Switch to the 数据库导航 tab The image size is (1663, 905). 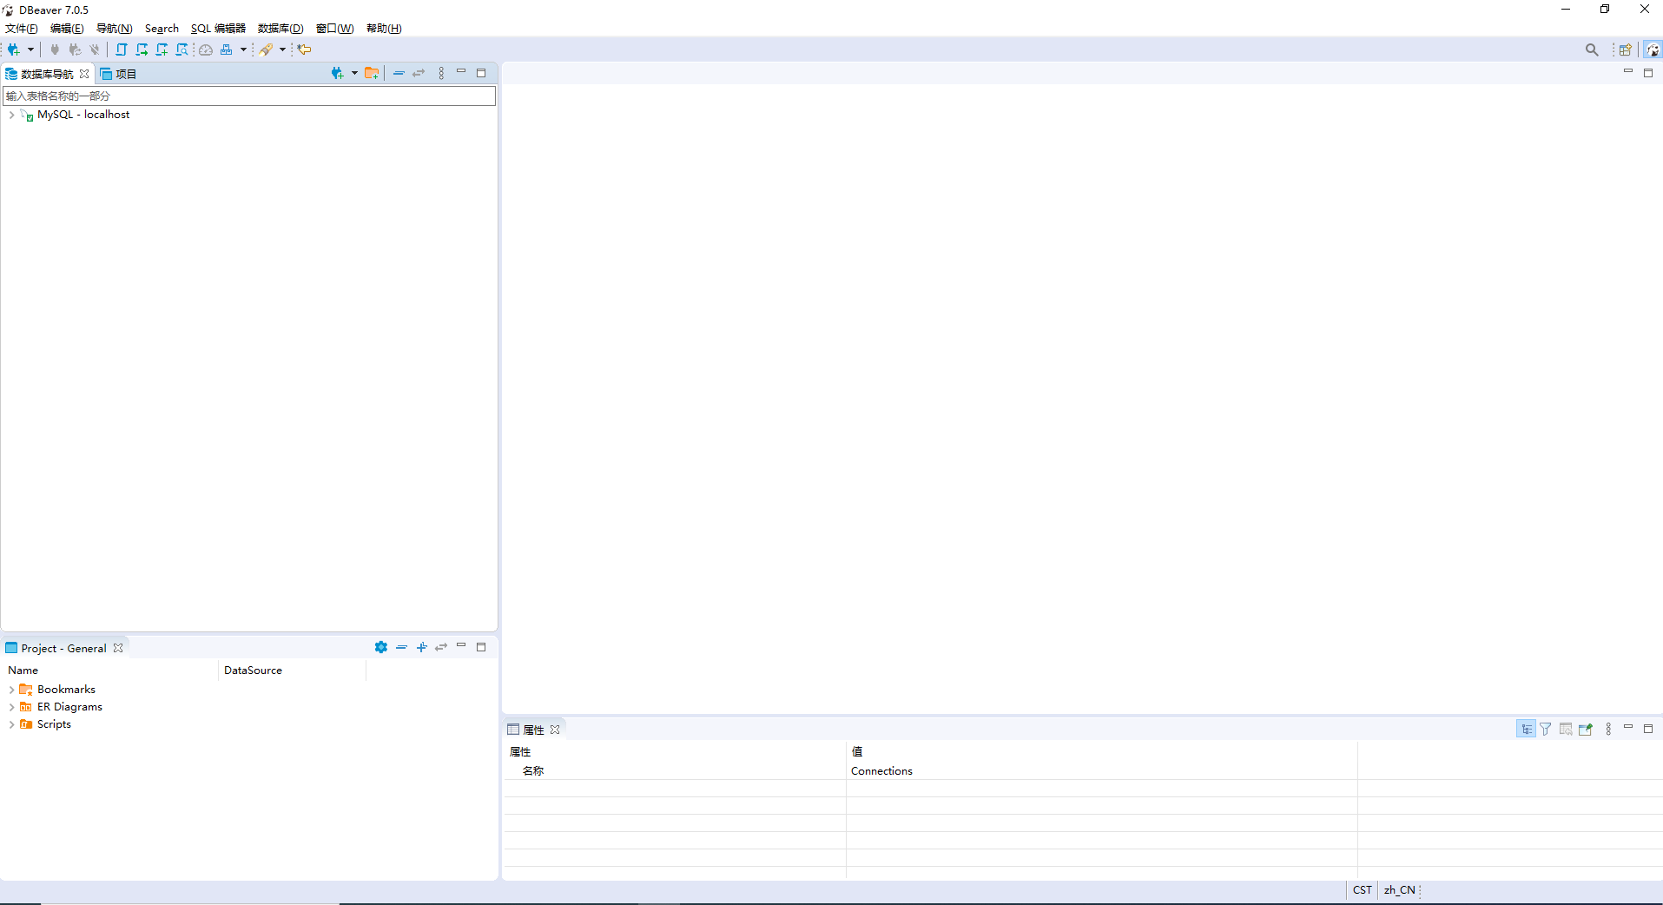[x=47, y=74]
